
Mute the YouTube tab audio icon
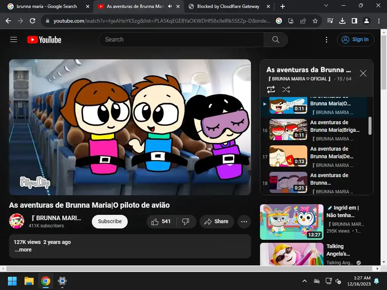(170, 6)
